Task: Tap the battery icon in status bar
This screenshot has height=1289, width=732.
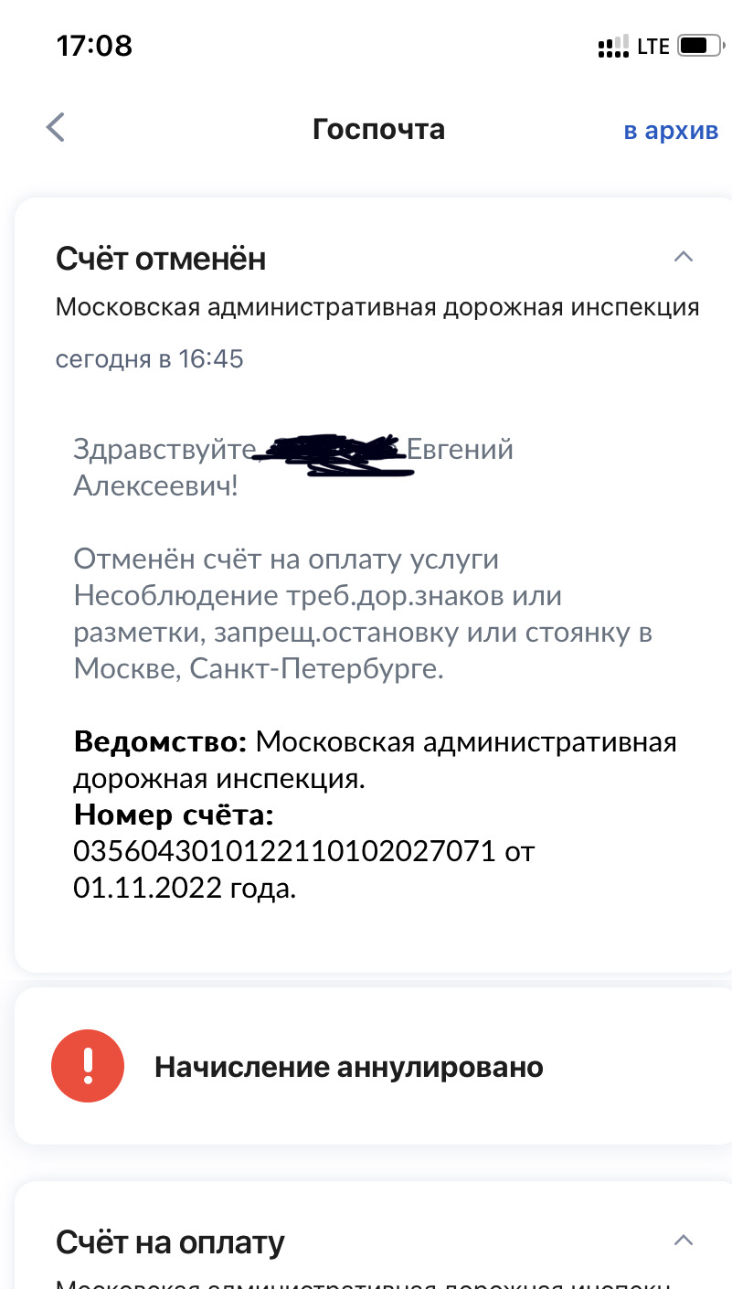Action: 700,45
